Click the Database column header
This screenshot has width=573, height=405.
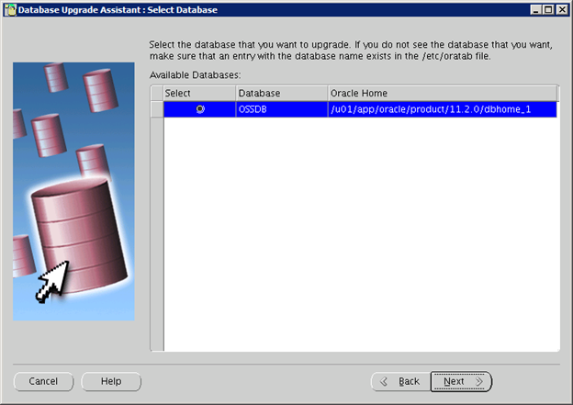click(282, 93)
